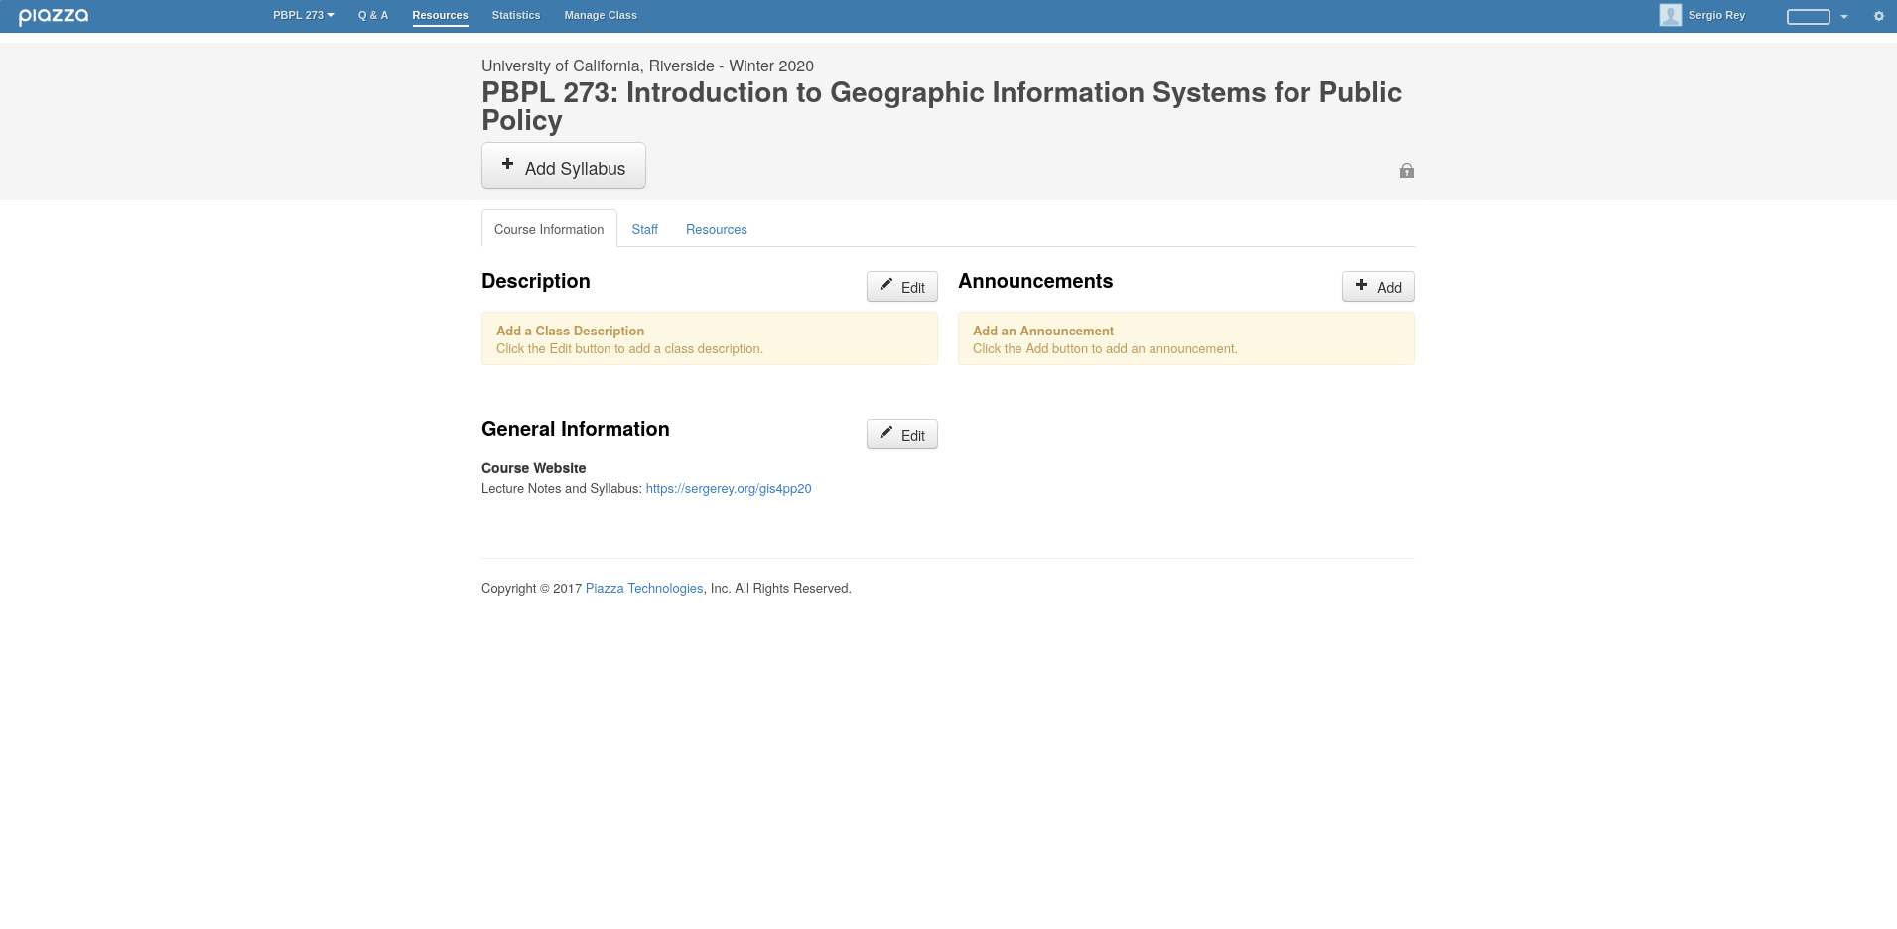This screenshot has height=929, width=1897.
Task: Click the empty box in the top bar
Action: point(1808,17)
